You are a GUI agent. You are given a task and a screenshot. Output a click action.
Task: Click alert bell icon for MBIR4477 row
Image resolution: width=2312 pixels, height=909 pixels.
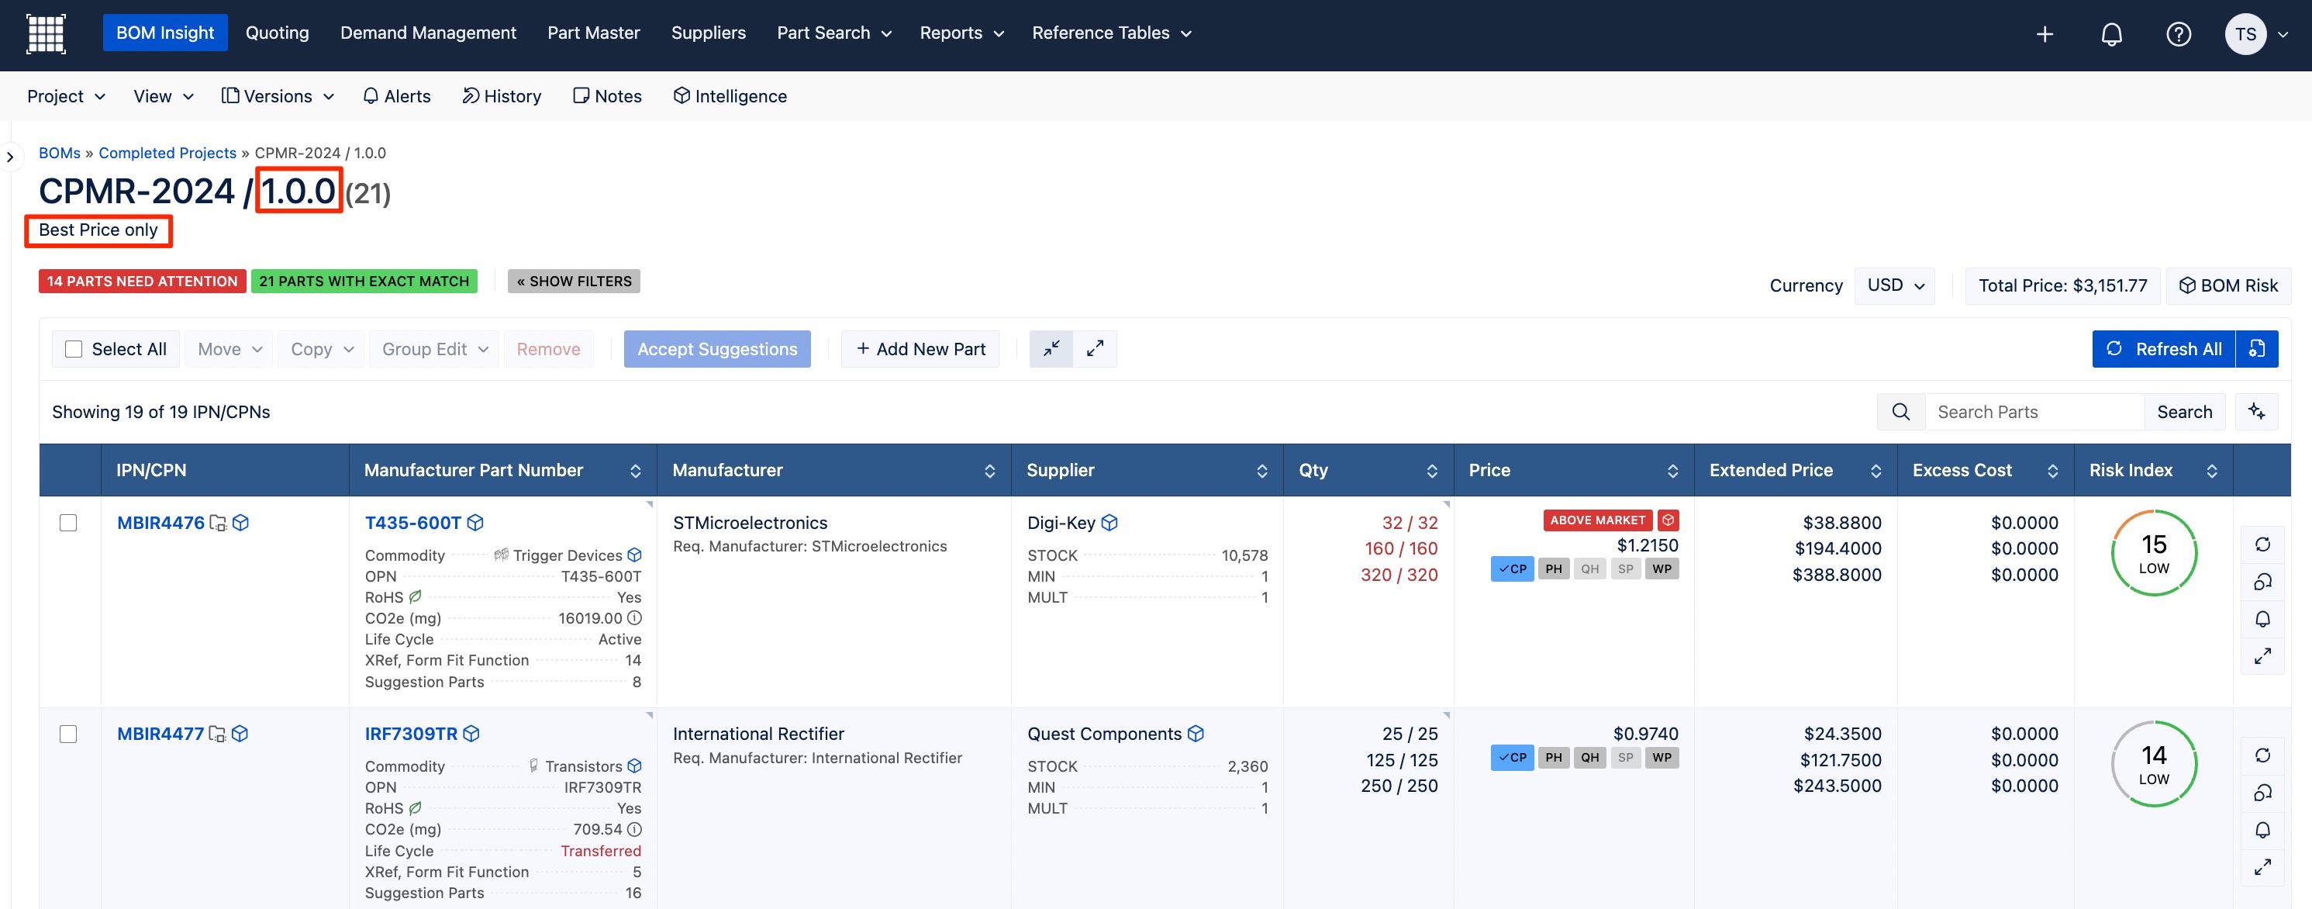2262,830
